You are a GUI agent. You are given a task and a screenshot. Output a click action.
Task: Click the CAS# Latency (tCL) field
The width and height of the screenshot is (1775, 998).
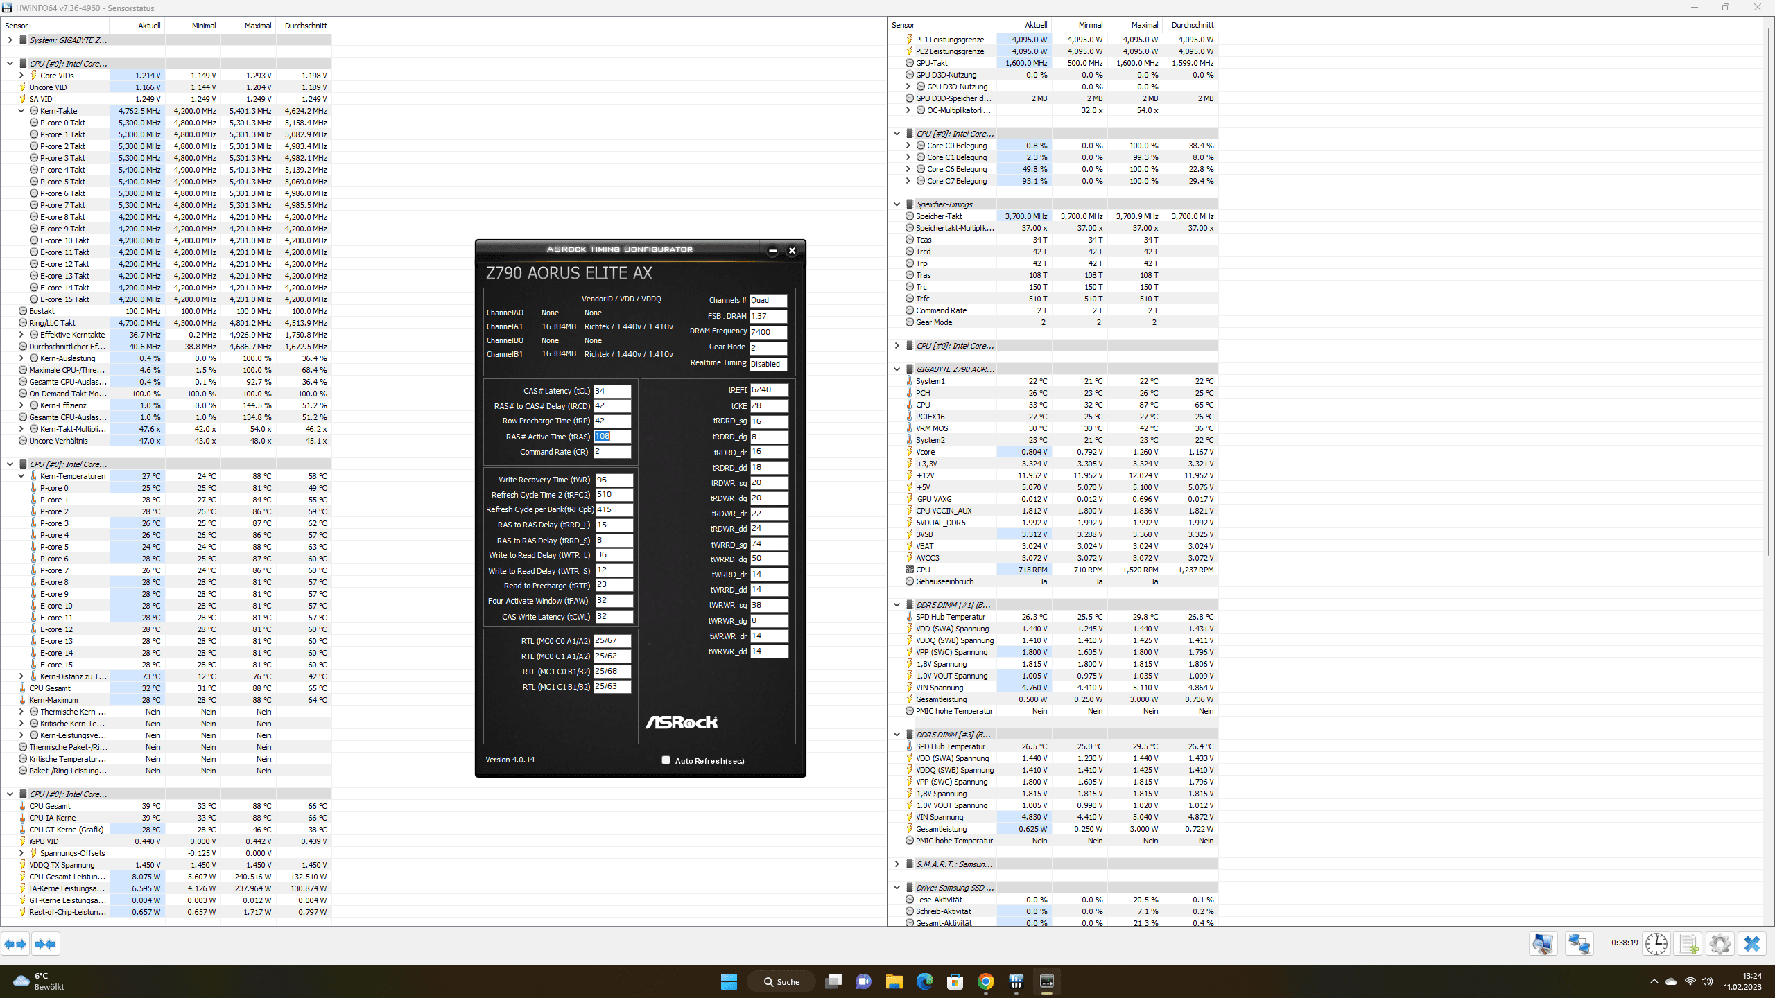click(612, 391)
